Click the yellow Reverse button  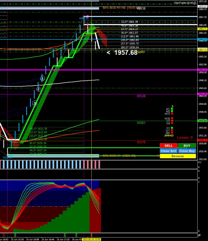[178, 156]
